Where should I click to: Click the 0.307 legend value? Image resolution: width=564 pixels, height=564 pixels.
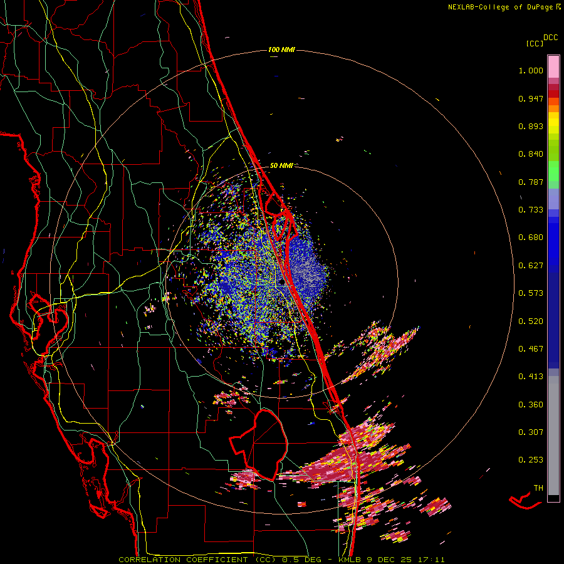(x=531, y=432)
